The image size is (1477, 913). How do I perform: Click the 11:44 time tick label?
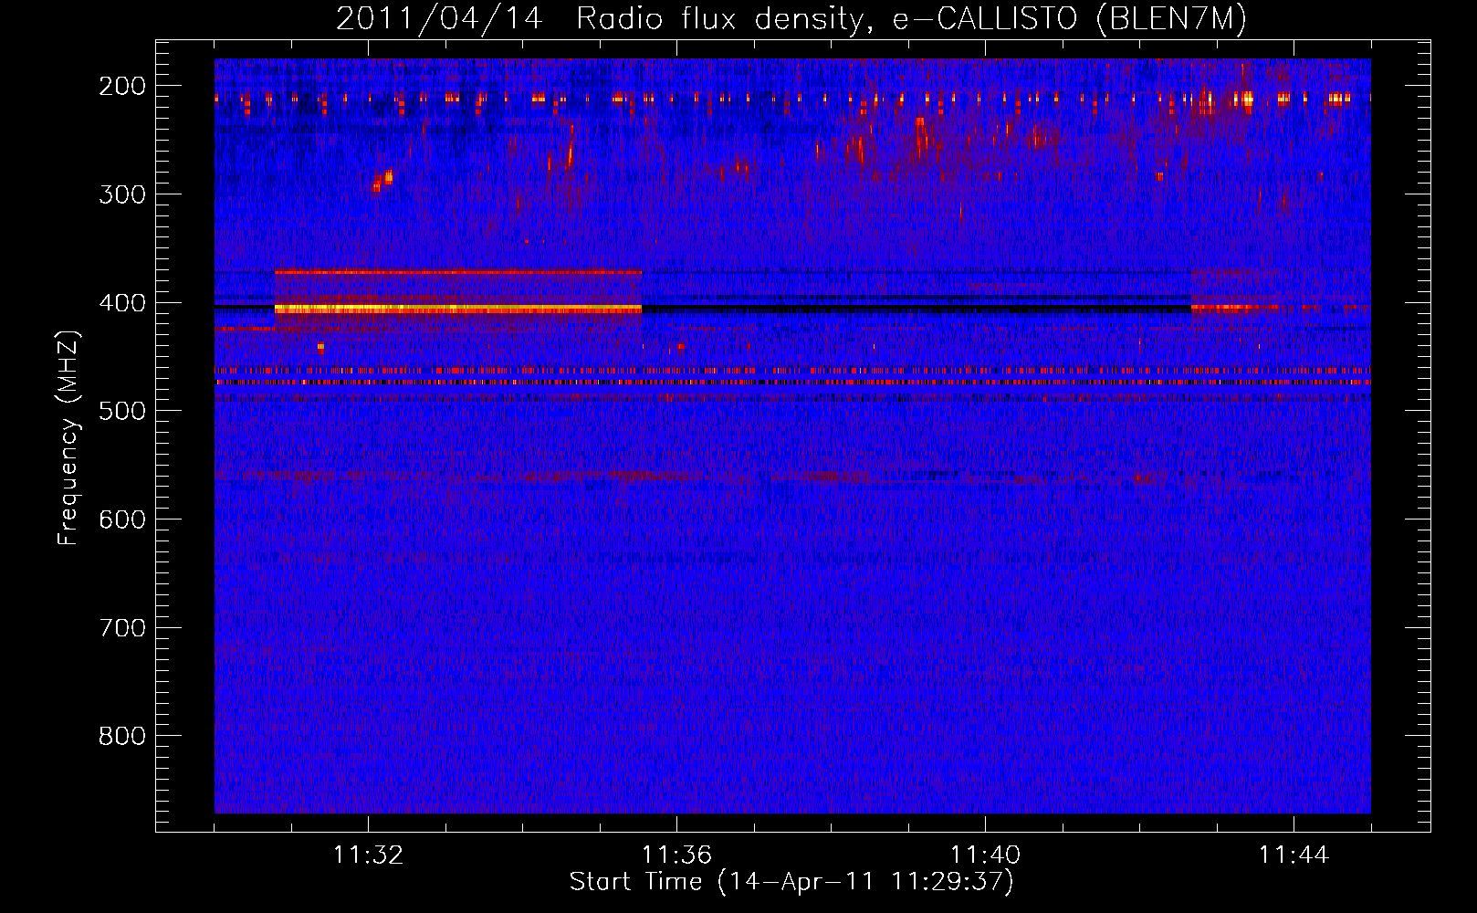[x=1294, y=855]
